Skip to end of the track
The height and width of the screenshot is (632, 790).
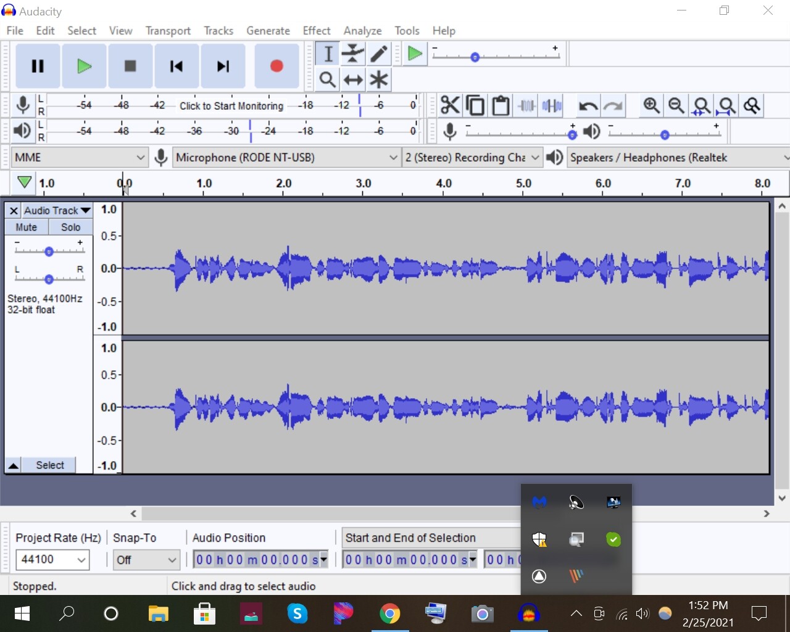(223, 66)
